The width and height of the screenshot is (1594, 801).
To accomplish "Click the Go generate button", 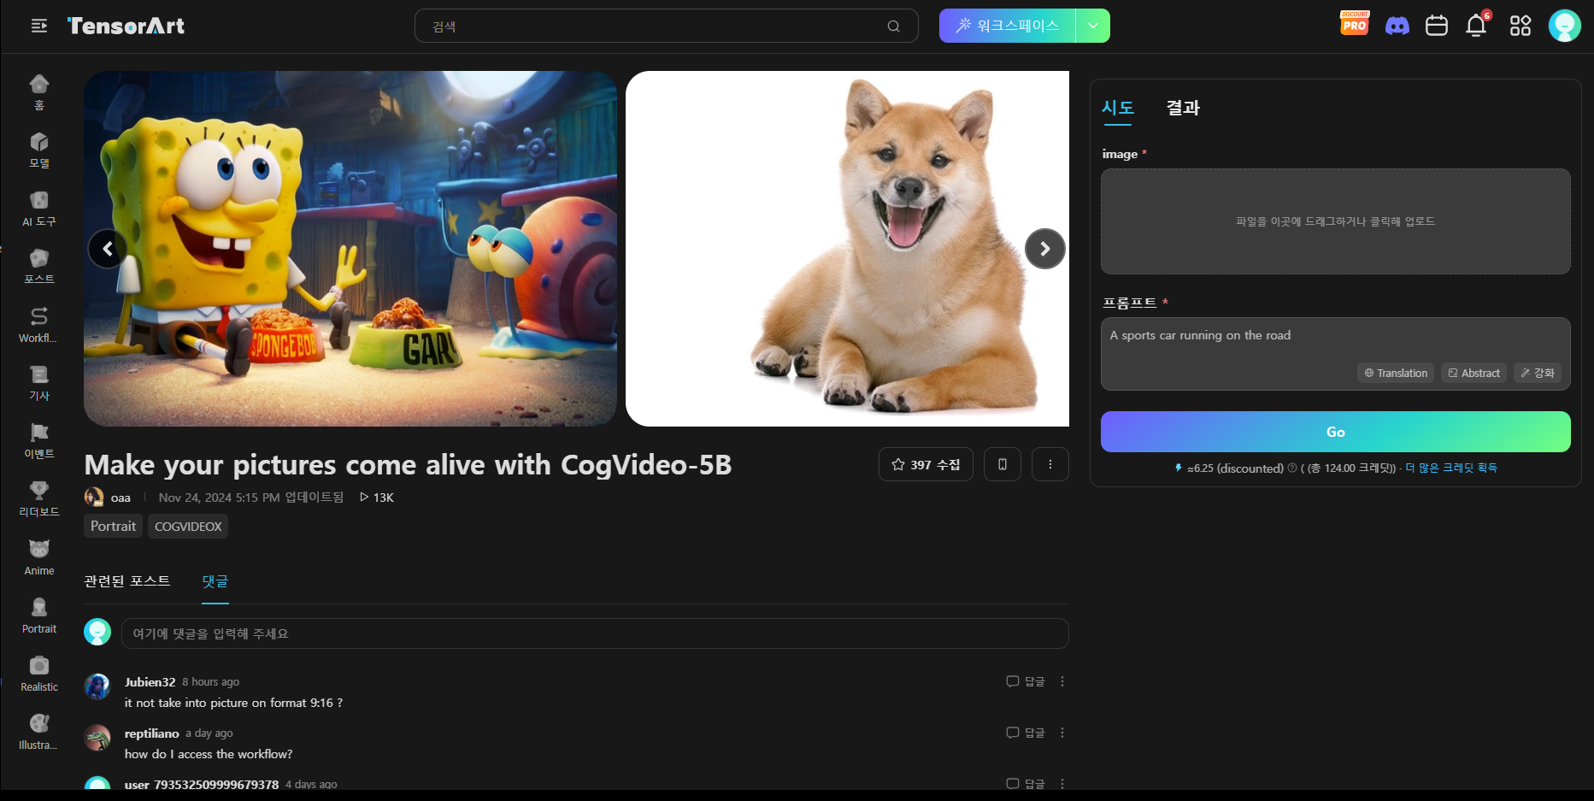I will [1335, 432].
